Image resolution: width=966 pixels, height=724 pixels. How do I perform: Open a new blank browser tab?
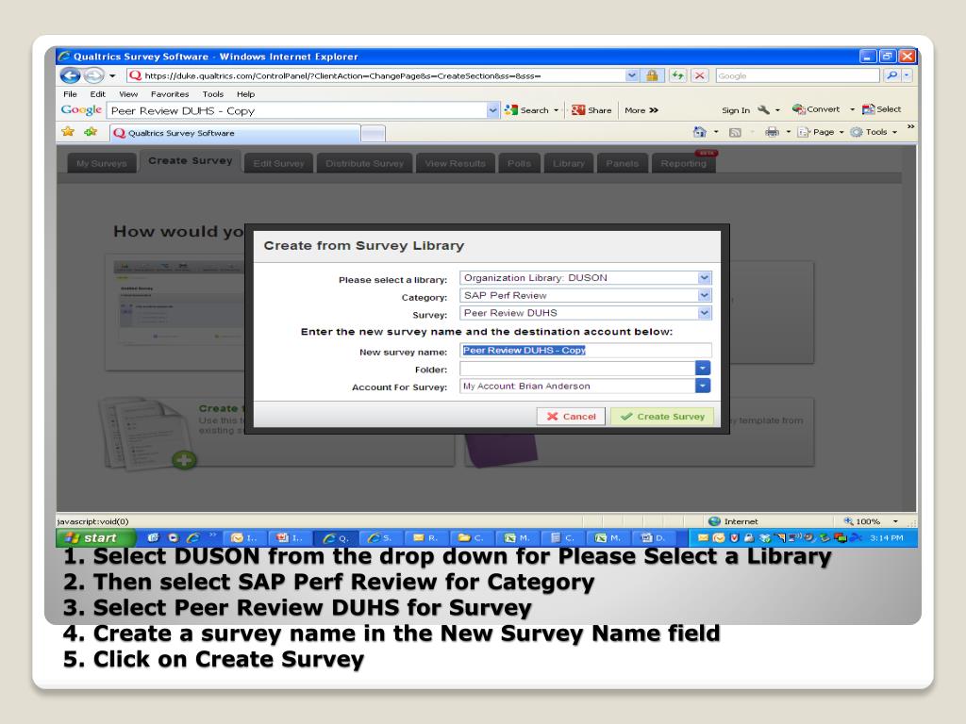[x=373, y=133]
